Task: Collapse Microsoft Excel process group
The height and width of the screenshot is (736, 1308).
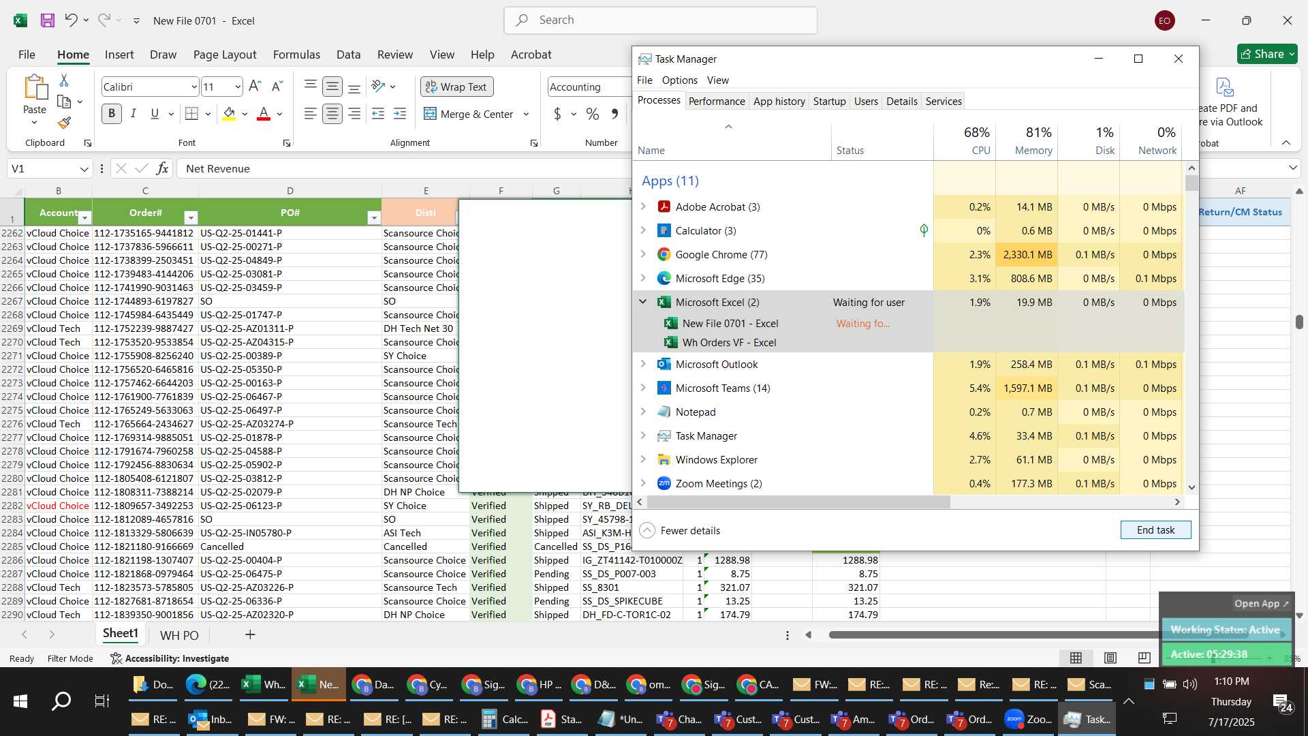Action: pos(643,302)
